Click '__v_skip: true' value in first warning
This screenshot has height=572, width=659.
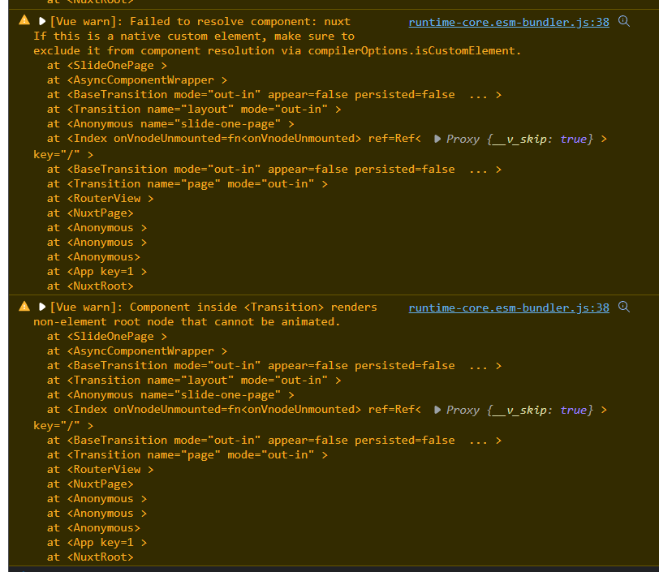click(539, 139)
